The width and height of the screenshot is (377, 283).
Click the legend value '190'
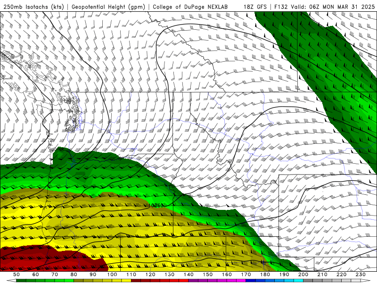tap(284, 275)
